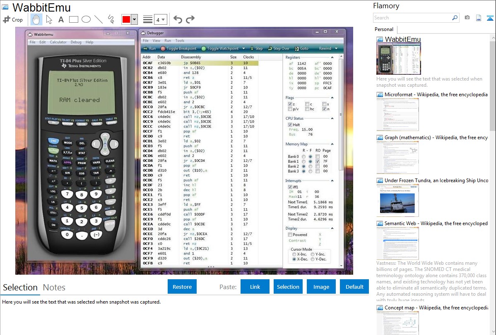Click the Flamory search field
This screenshot has width=496, height=335.
(x=412, y=18)
